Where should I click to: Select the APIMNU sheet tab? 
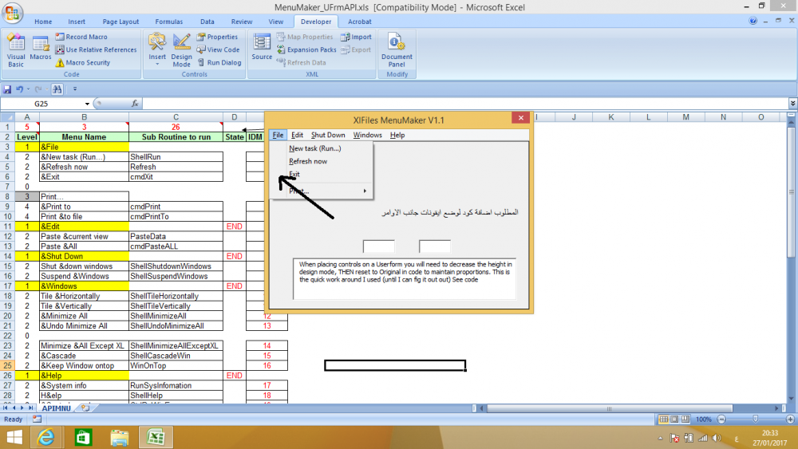pyautogui.click(x=57, y=408)
